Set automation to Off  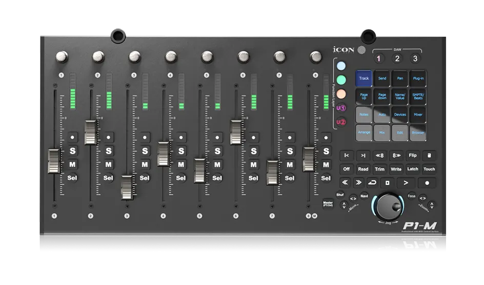347,169
